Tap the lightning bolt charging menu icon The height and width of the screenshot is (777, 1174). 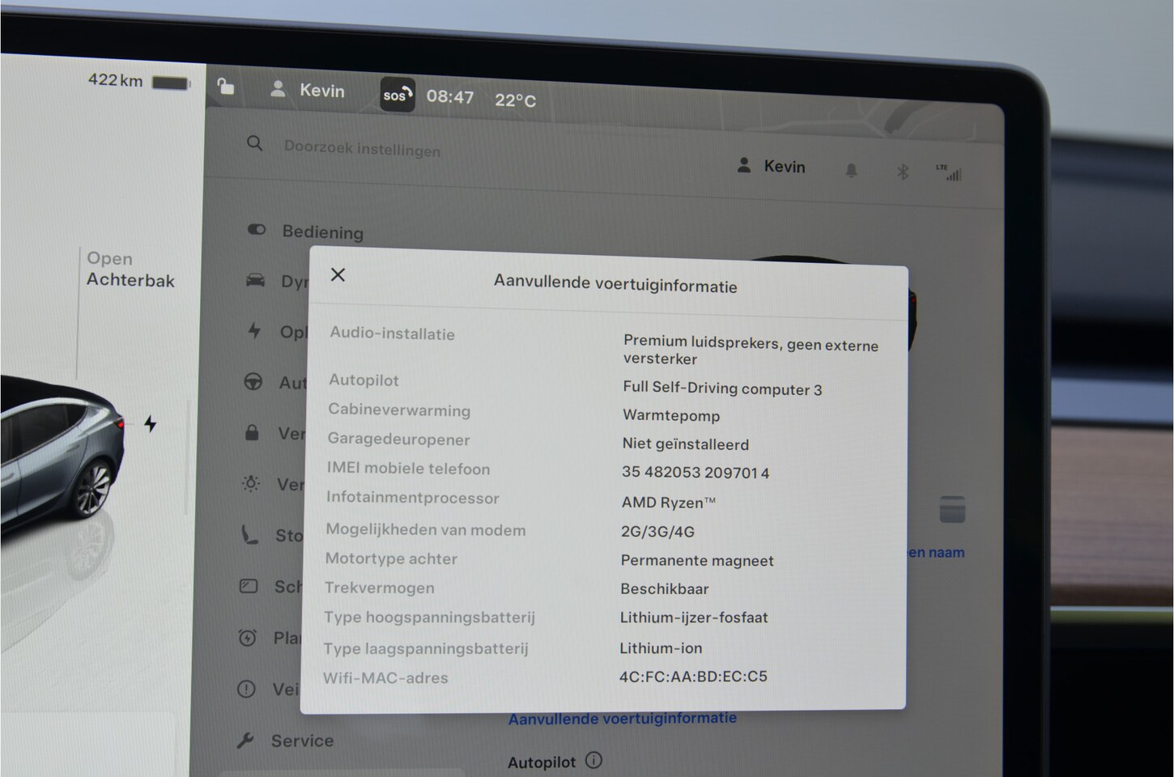[x=254, y=330]
